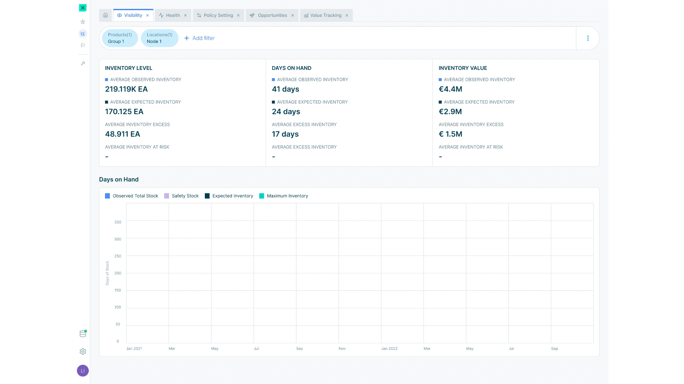
Task: Close the Visibility tab
Action: click(x=147, y=15)
